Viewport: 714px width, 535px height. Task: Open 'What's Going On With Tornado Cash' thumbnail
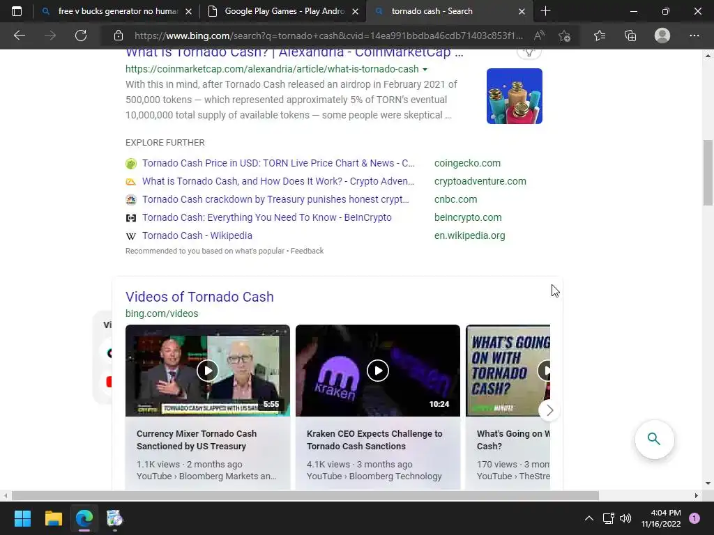(x=508, y=371)
